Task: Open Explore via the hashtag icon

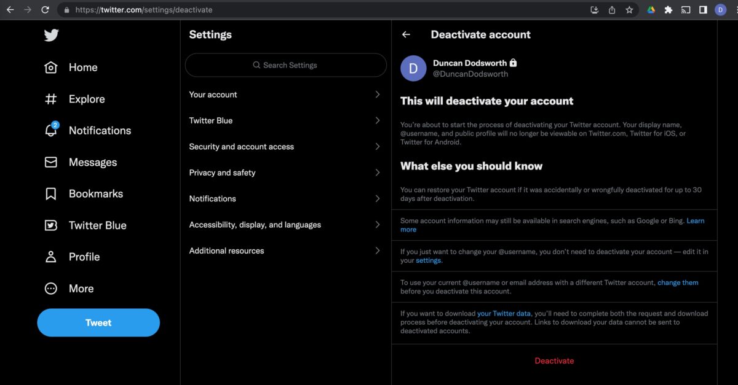Action: 51,99
